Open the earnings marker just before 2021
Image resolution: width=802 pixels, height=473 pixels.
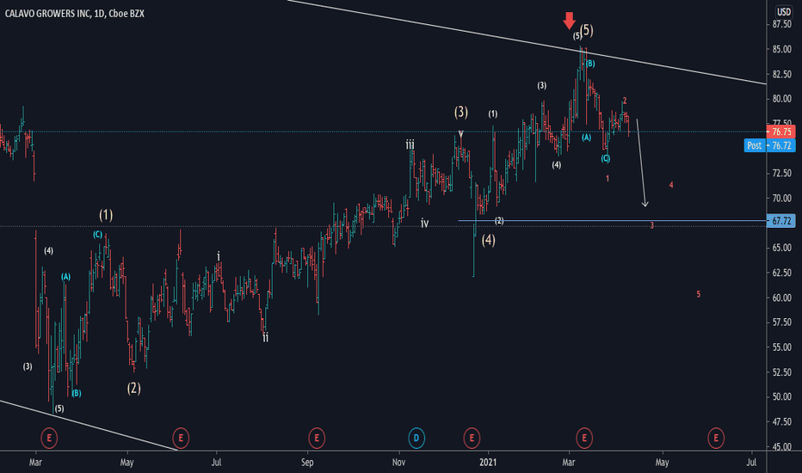coord(472,438)
